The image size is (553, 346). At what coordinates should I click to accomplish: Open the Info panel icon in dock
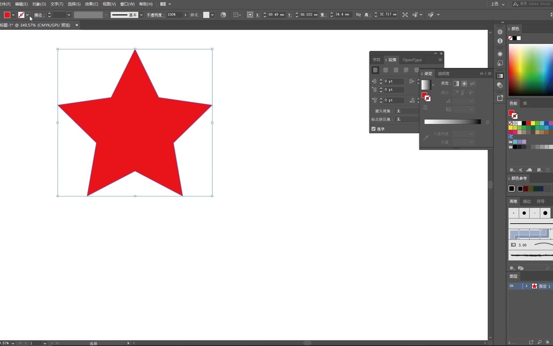point(500,41)
